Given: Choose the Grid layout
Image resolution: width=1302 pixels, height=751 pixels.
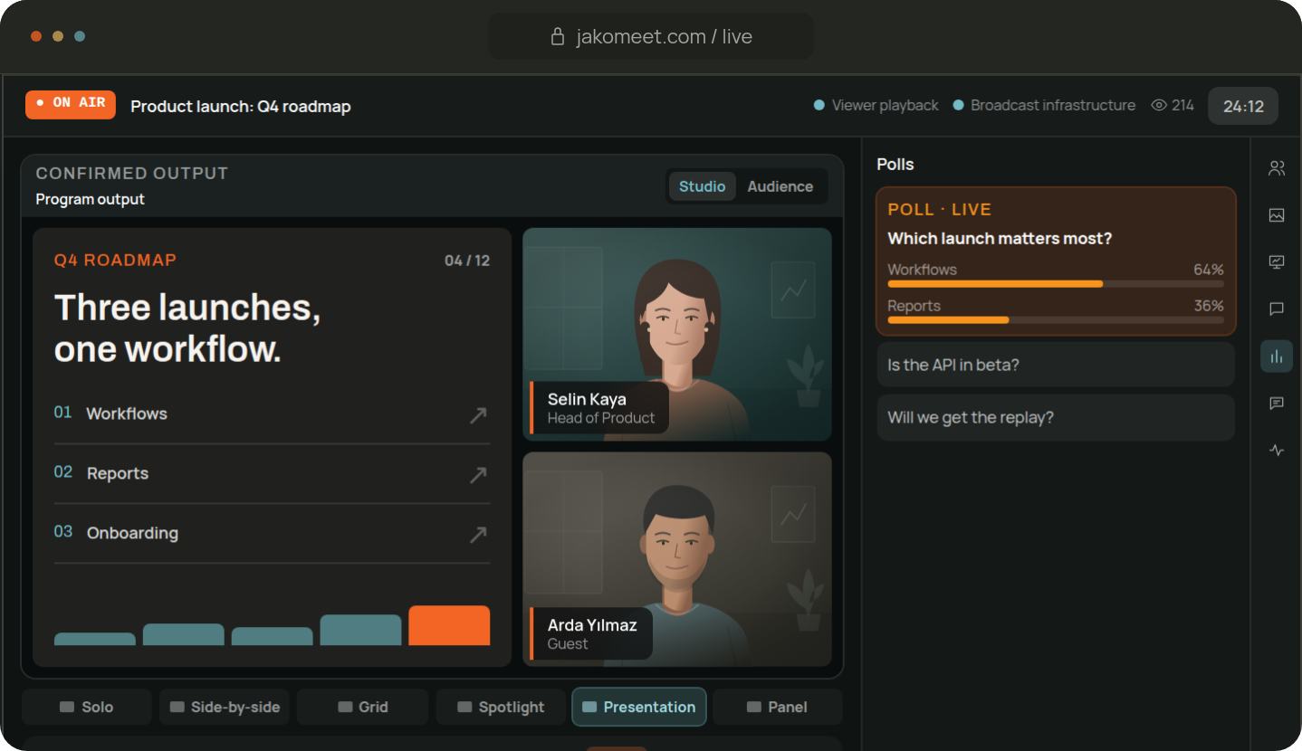Looking at the screenshot, I should pos(363,708).
